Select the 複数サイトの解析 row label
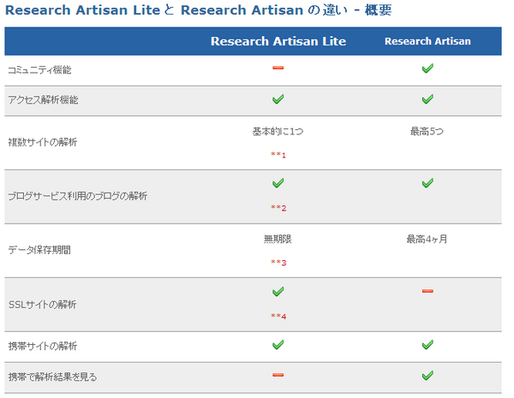The image size is (514, 398). tap(42, 142)
